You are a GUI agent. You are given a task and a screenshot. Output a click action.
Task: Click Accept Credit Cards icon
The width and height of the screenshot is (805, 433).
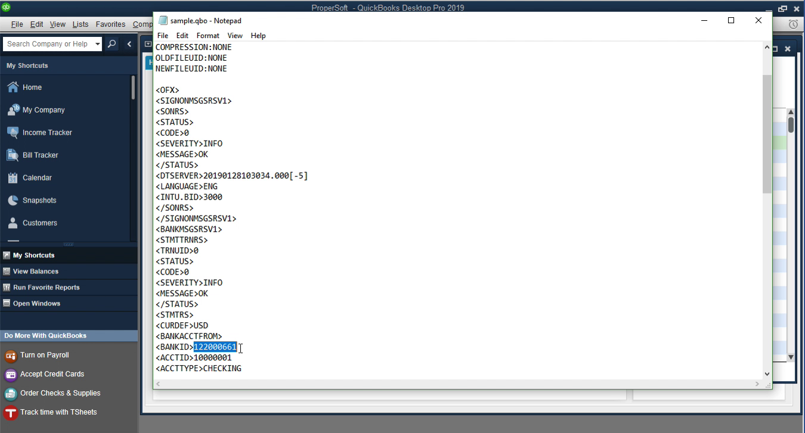coord(10,375)
